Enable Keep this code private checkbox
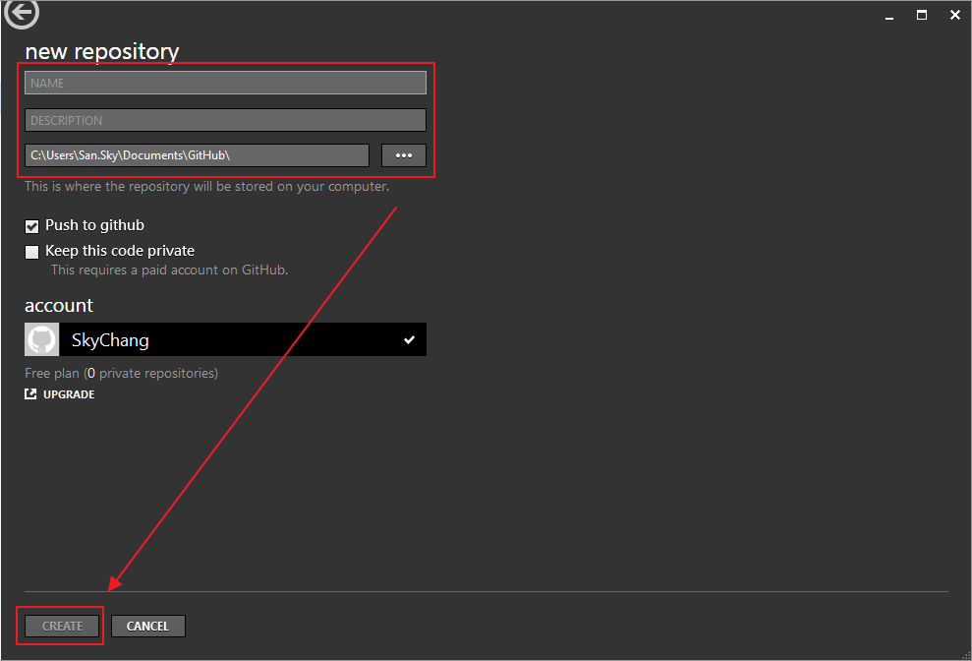Image resolution: width=972 pixels, height=661 pixels. point(31,252)
